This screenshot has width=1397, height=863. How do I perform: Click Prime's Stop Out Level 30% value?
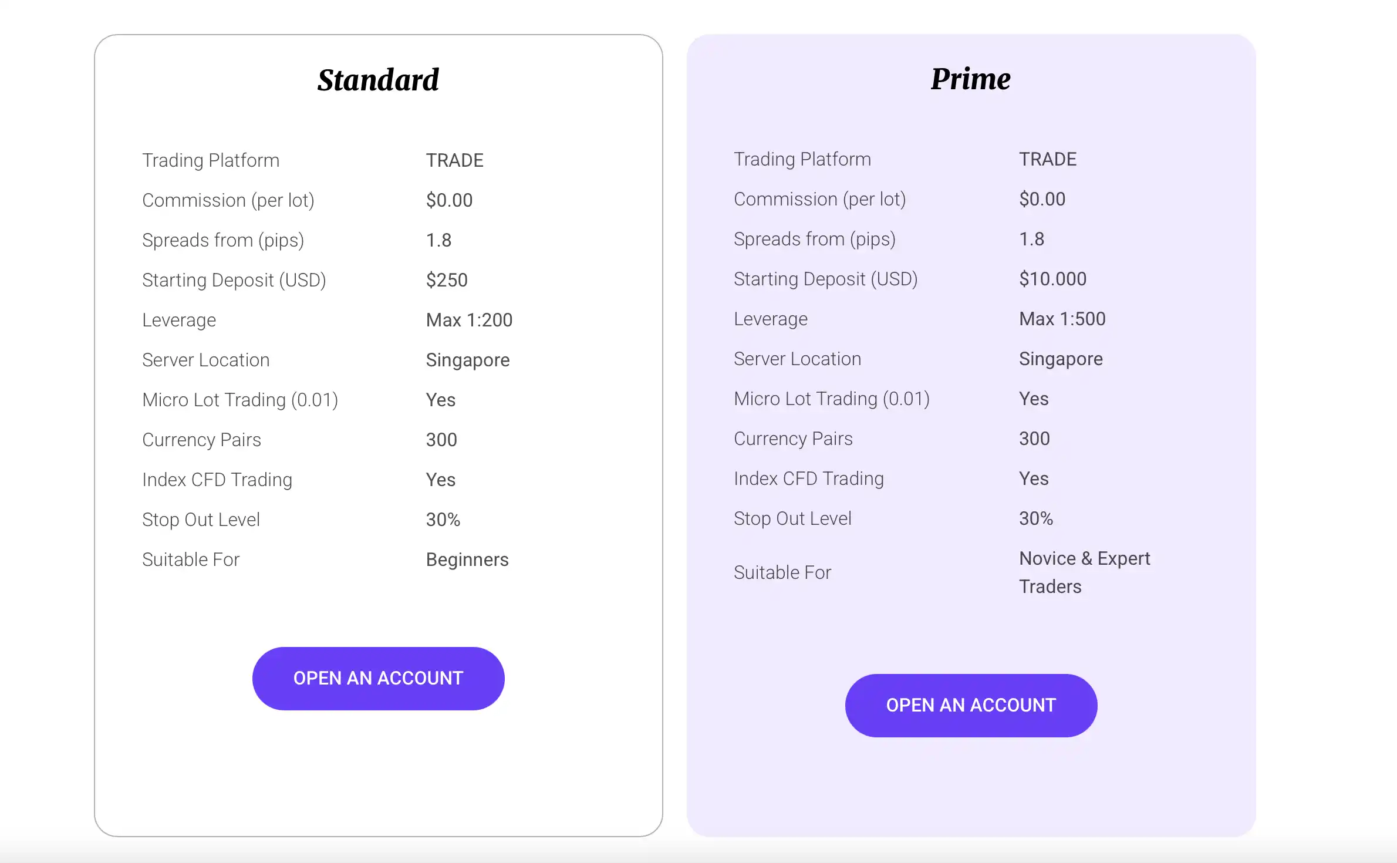tap(1035, 518)
